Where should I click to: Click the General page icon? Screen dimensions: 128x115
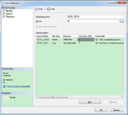tap(3, 11)
